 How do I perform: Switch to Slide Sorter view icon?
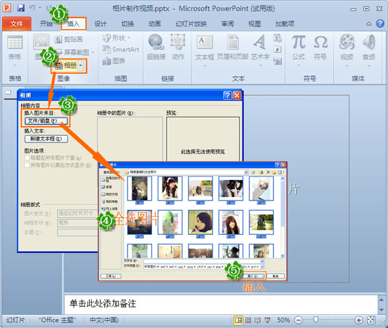tap(248, 320)
